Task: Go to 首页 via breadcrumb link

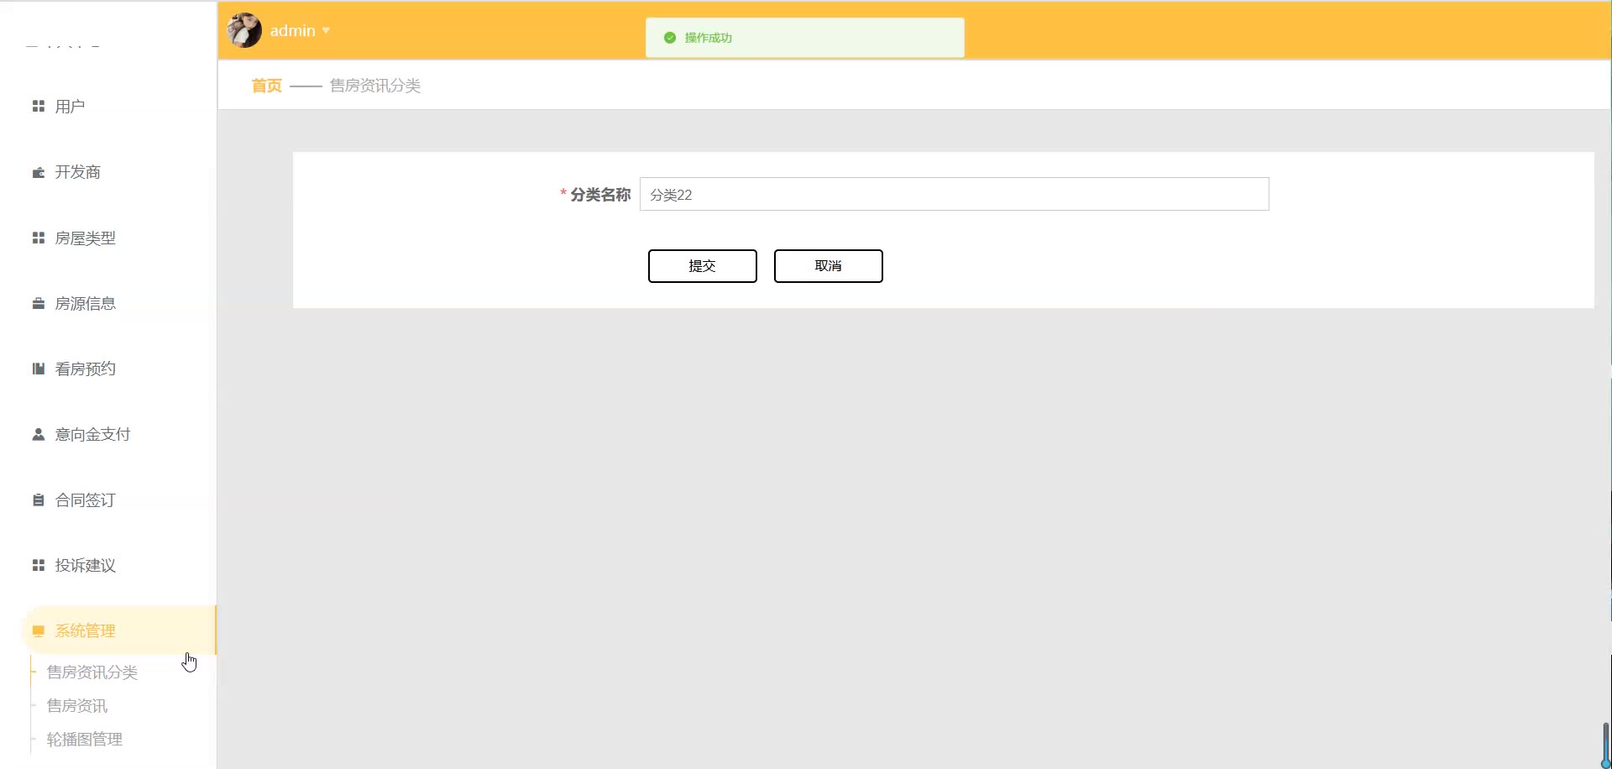Action: coord(267,86)
